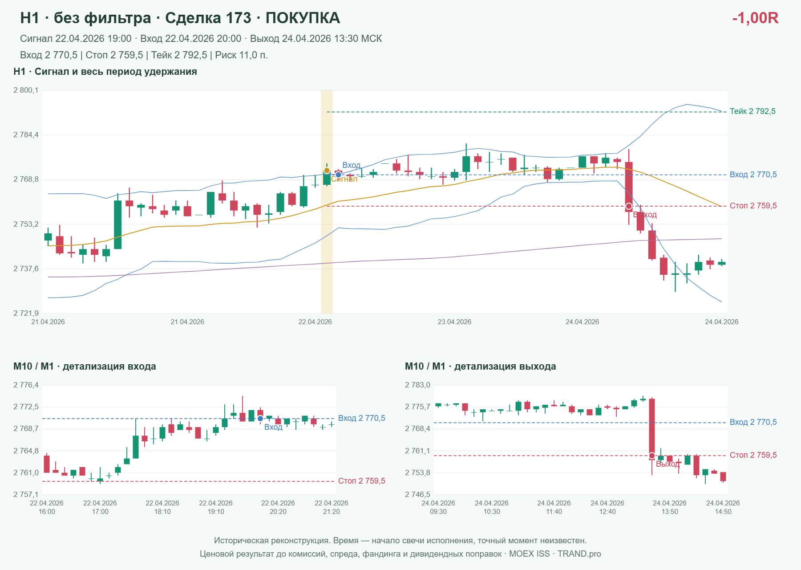Screen dimensions: 801x570
Task: Click the signal and entry timestamps line
Action: point(201,39)
